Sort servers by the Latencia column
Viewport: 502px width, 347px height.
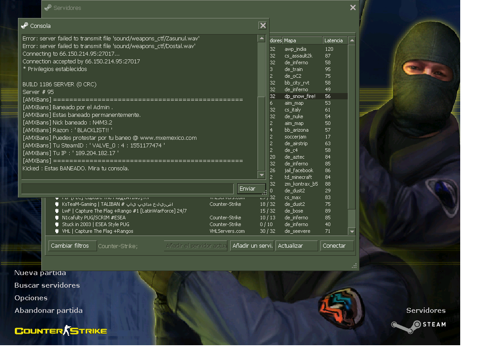(335, 40)
